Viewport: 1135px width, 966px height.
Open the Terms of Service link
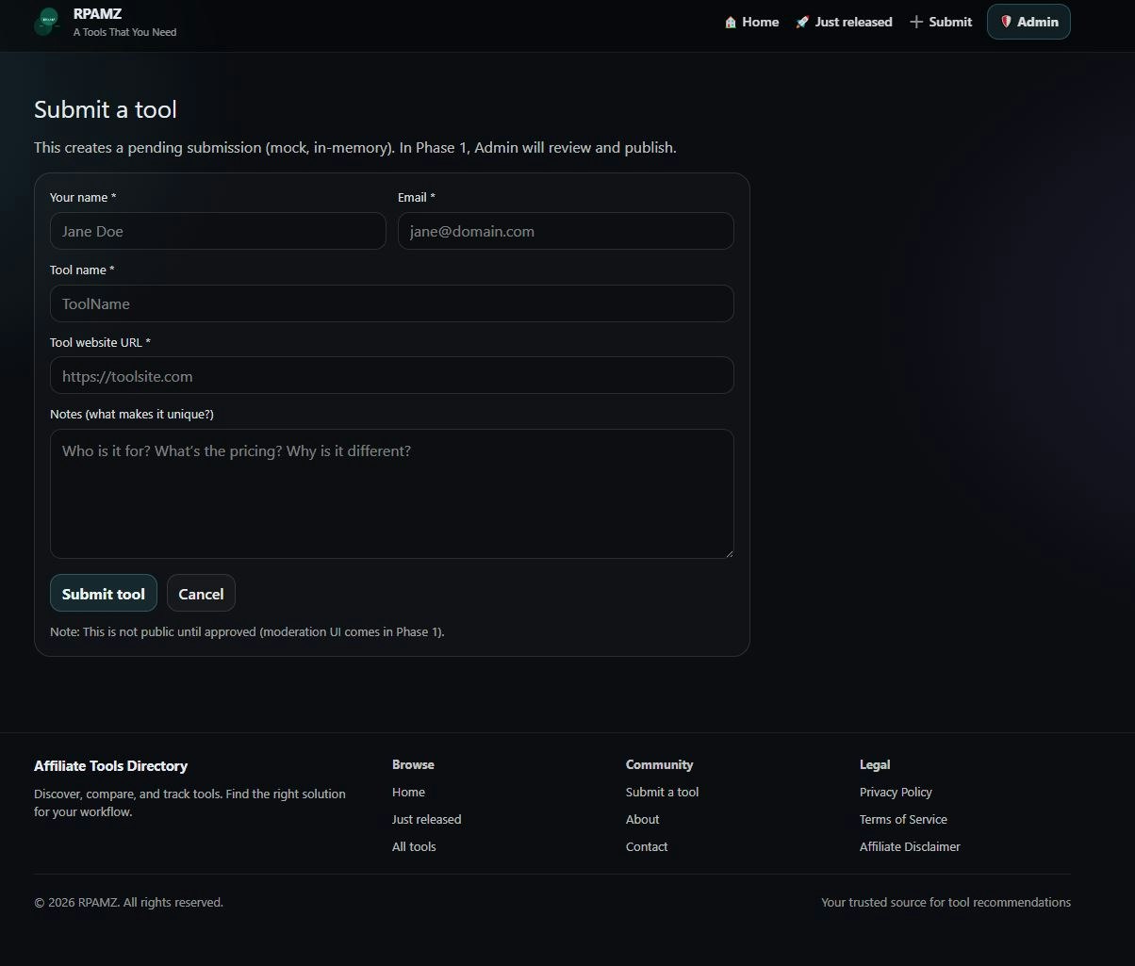[x=903, y=820]
